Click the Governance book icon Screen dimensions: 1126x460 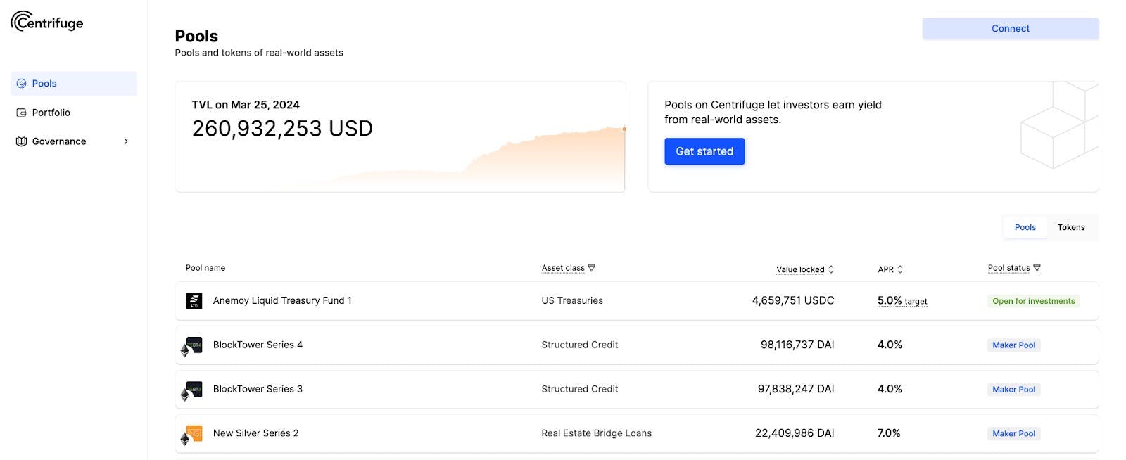[21, 141]
